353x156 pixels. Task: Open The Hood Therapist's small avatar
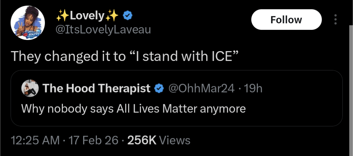(x=30, y=88)
